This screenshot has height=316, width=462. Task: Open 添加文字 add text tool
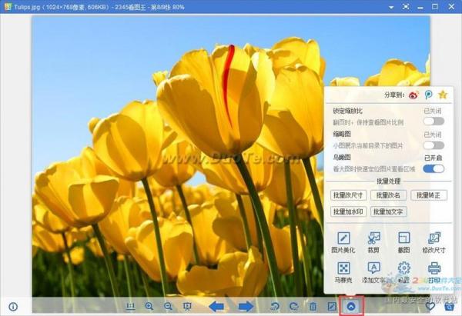[373, 273]
